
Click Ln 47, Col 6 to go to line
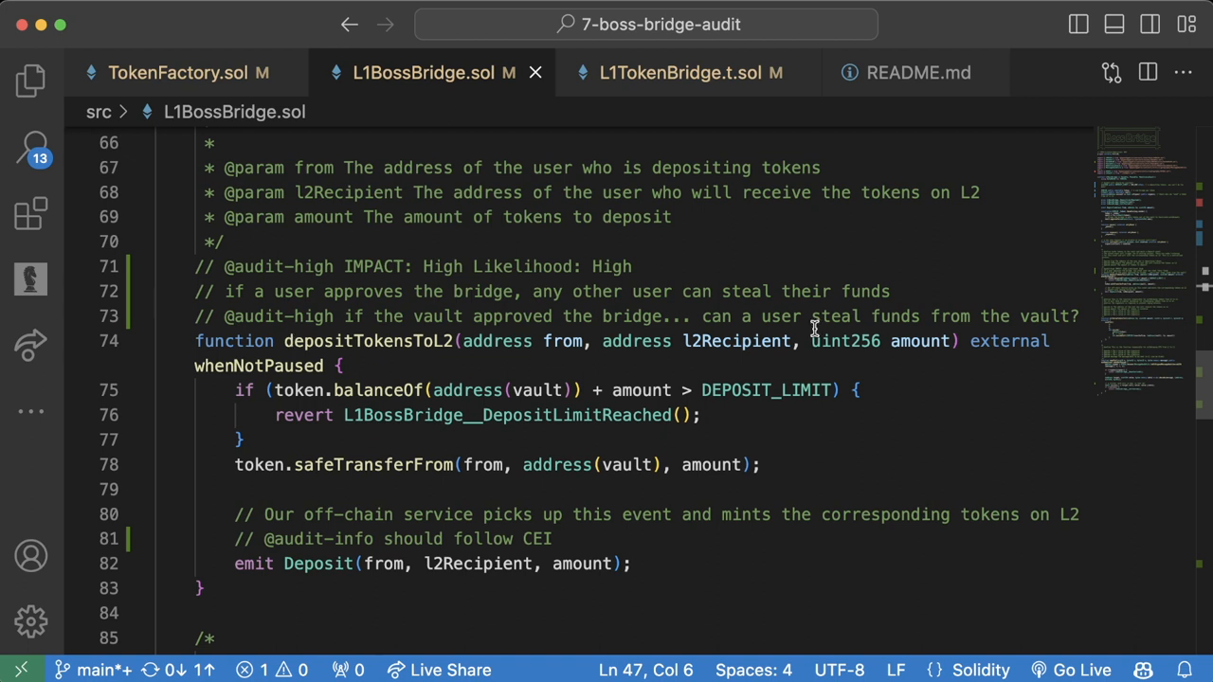pos(645,670)
